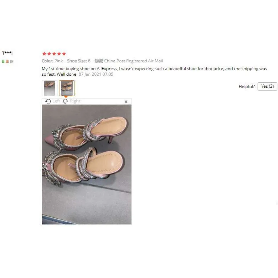Click the 'Right' rotate label

tap(75, 101)
